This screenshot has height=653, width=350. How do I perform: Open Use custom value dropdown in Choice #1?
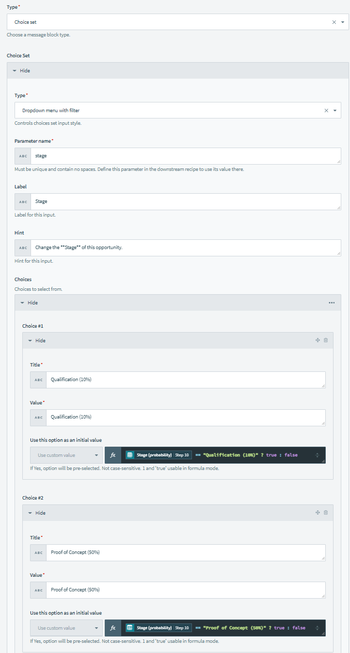point(66,455)
